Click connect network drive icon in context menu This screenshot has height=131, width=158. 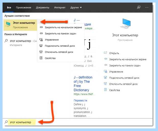[x=41, y=46]
